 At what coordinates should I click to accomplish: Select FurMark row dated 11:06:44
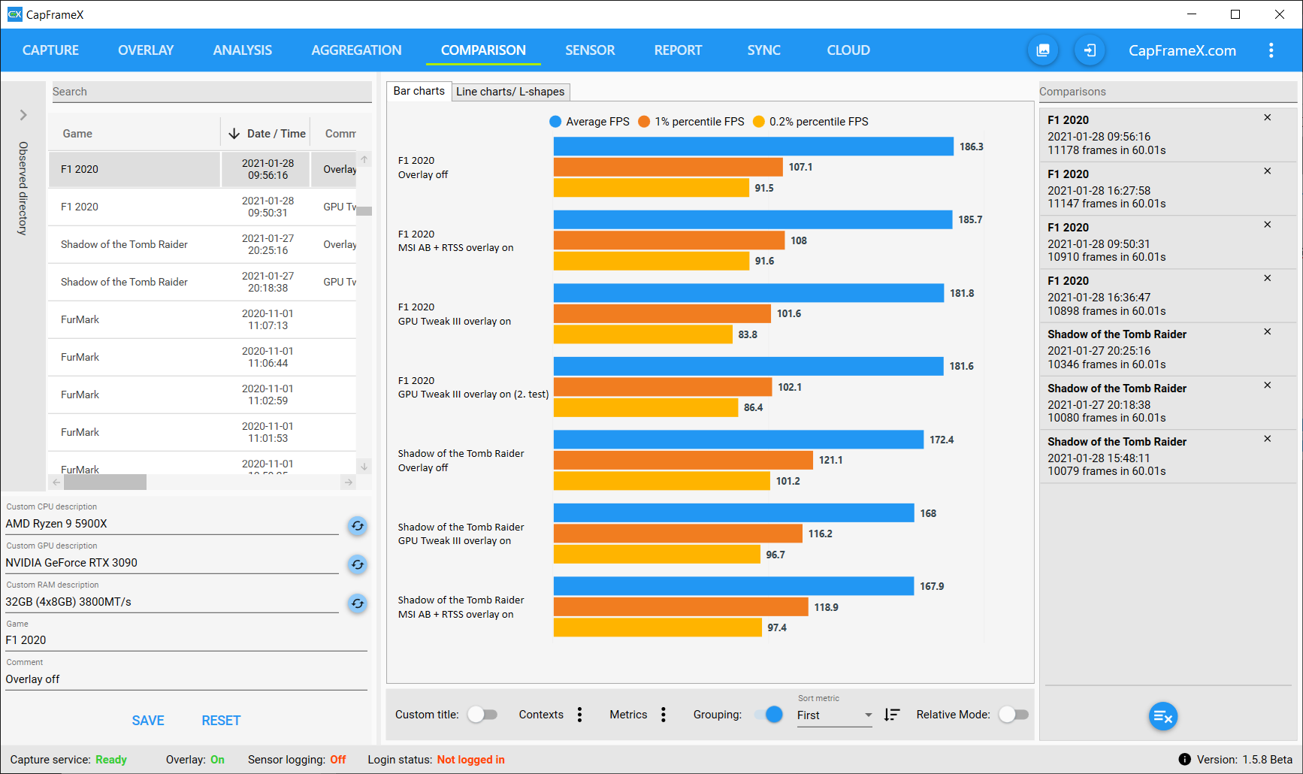pos(202,357)
